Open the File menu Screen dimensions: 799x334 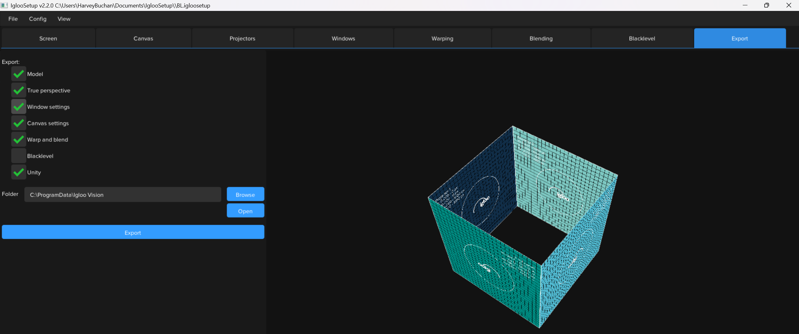[13, 19]
